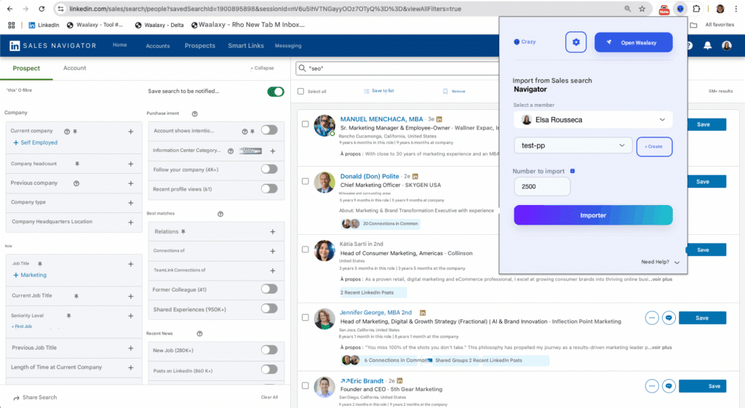Screen dimensions: 745x408
Task: Switch to Prospect tab
Action: click(26, 68)
